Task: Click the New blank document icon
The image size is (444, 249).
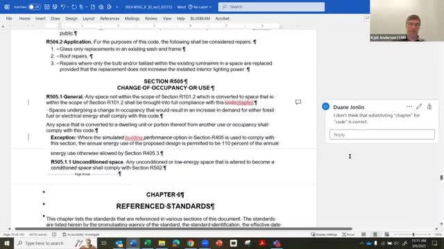Action: pyautogui.click(x=92, y=7)
